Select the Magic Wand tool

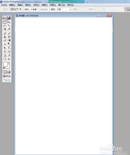coord(9,26)
